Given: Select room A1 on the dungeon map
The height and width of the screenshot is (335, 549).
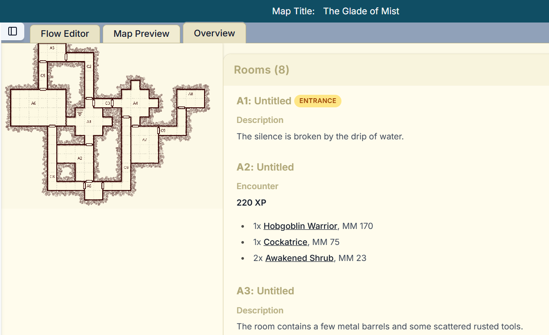Looking at the screenshot, I should (x=89, y=122).
